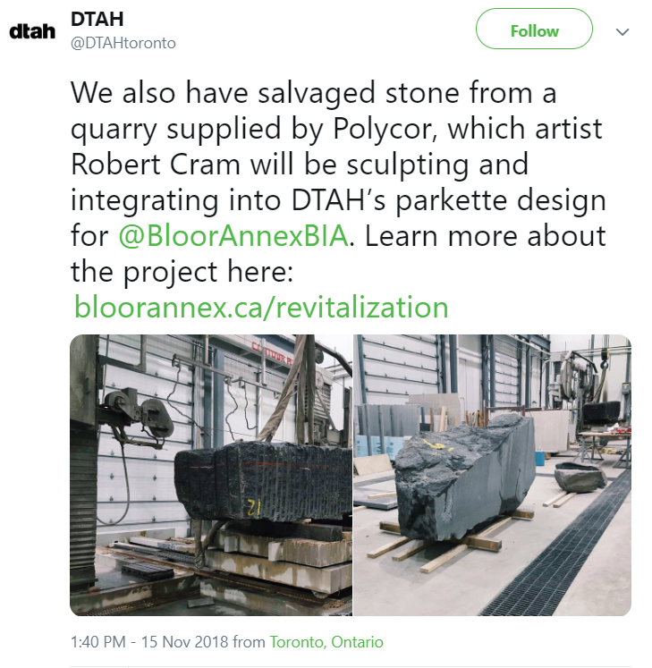Click the @DTAHtoronto handle

(x=123, y=42)
